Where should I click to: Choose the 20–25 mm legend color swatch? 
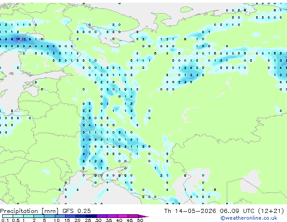click(x=81, y=216)
